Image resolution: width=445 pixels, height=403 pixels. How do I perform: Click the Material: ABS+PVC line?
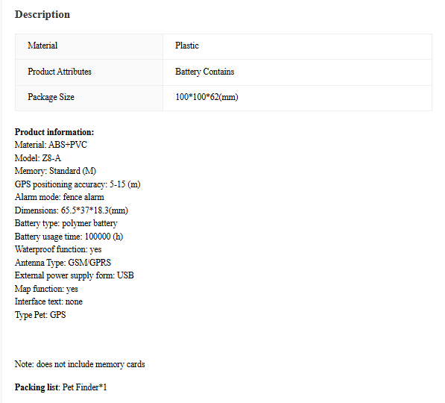tap(51, 145)
